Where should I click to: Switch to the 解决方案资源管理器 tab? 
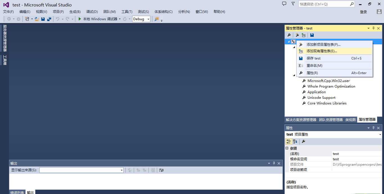[301, 120]
